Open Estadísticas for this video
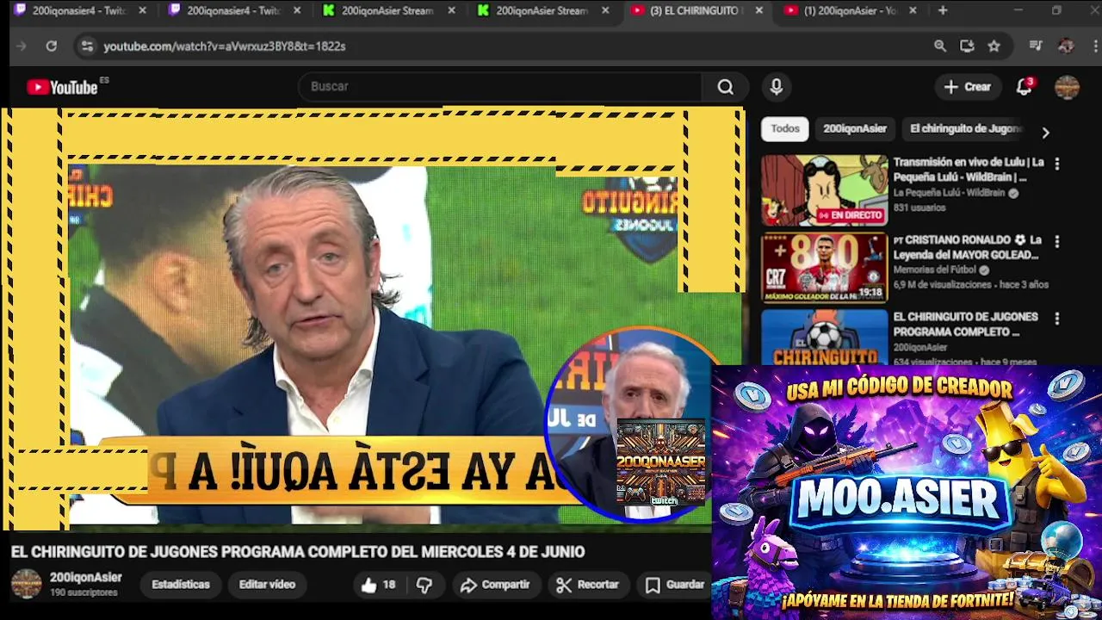1102x620 pixels. coord(181,585)
